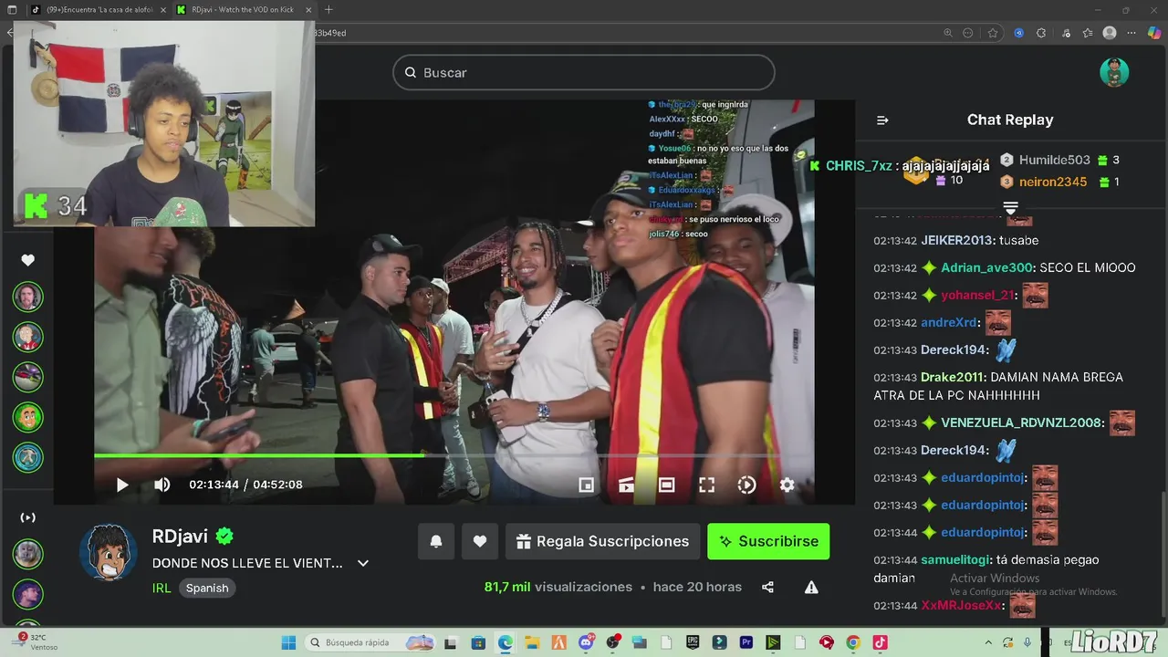Open the browser profile icon
The height and width of the screenshot is (657, 1168).
[x=1110, y=33]
